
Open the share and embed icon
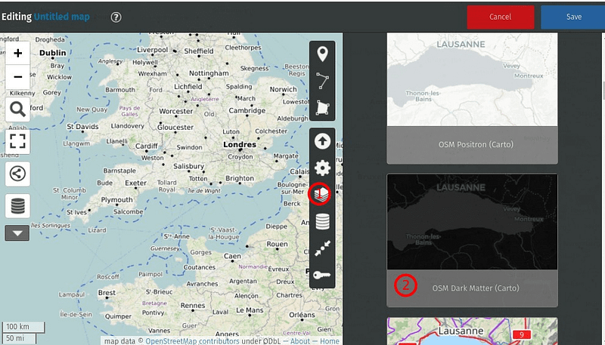coord(17,174)
